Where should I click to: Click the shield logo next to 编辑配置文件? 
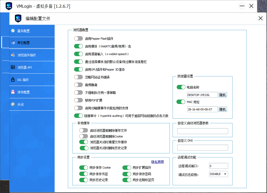tap(18, 18)
